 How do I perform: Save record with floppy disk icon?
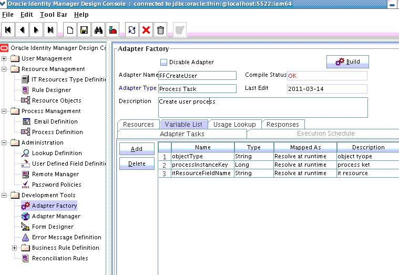pyautogui.click(x=84, y=30)
